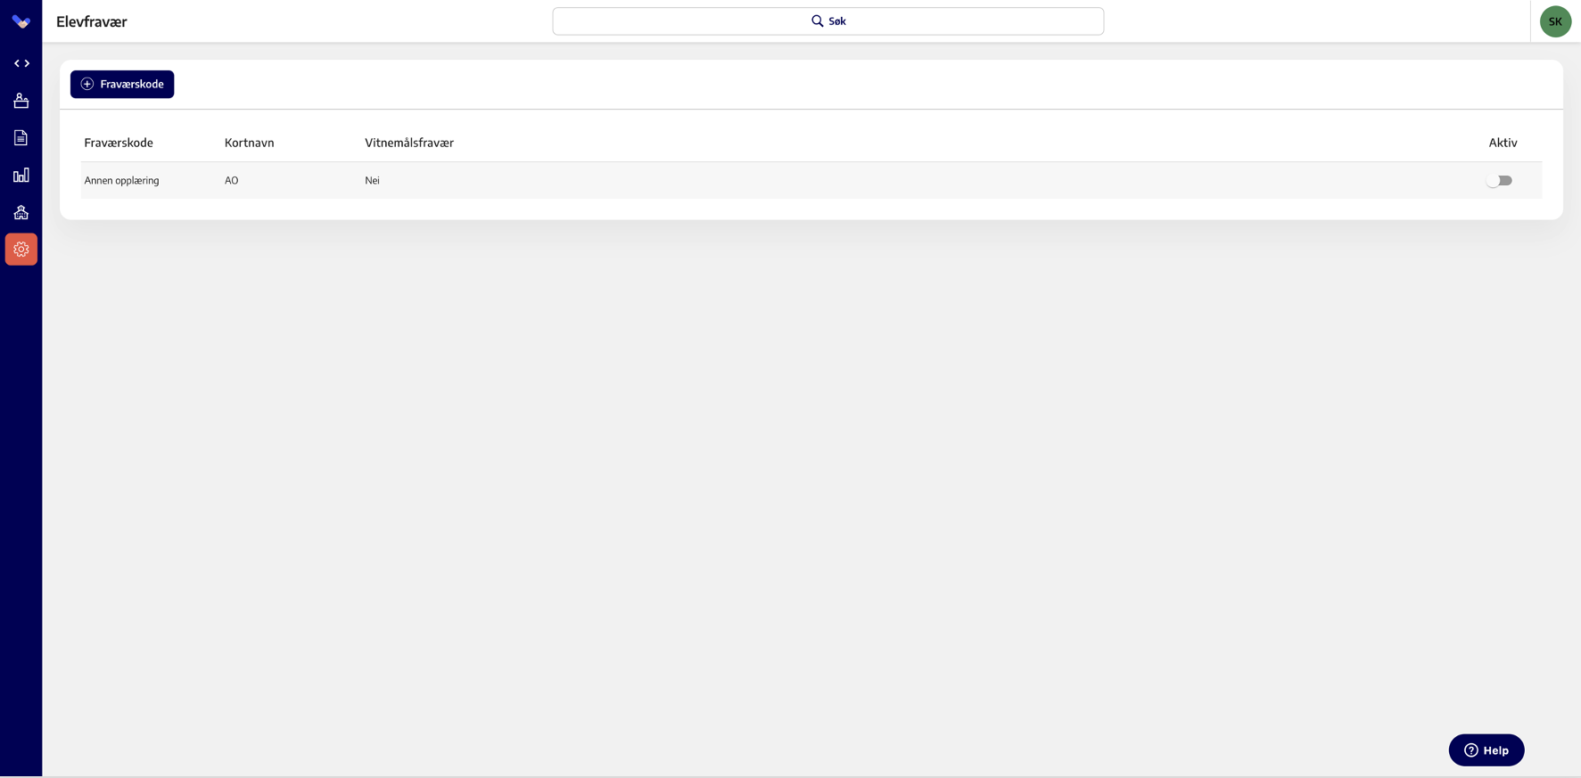Sort by the Fraværskode column header
The image size is (1581, 778).
click(119, 143)
